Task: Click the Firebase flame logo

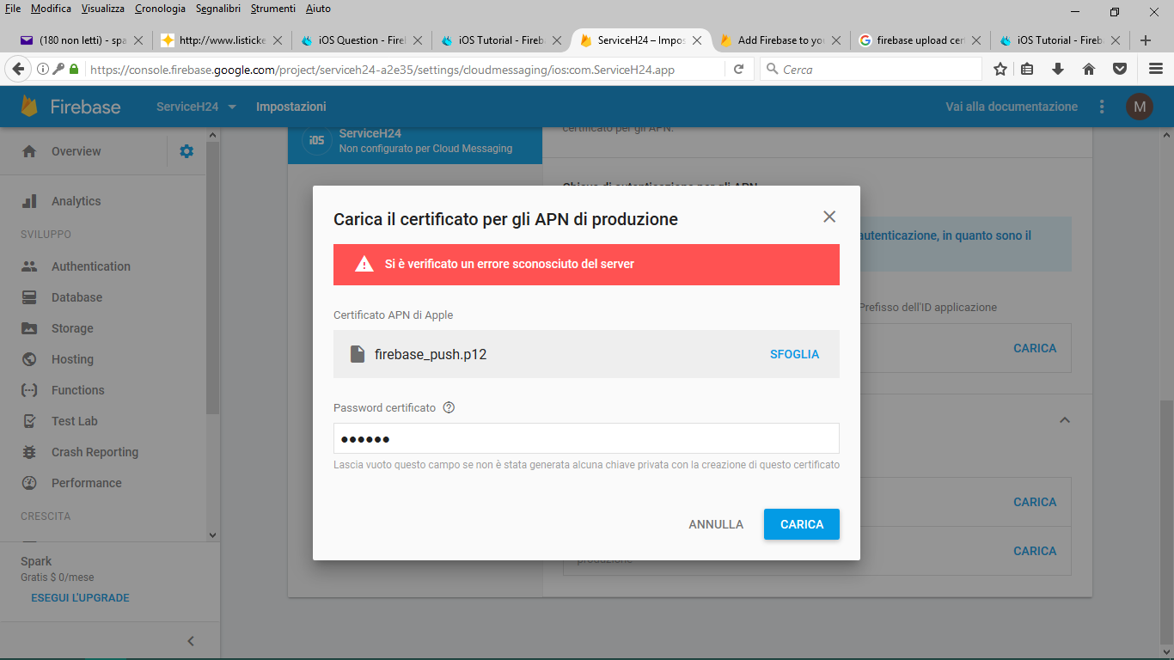Action: click(29, 107)
